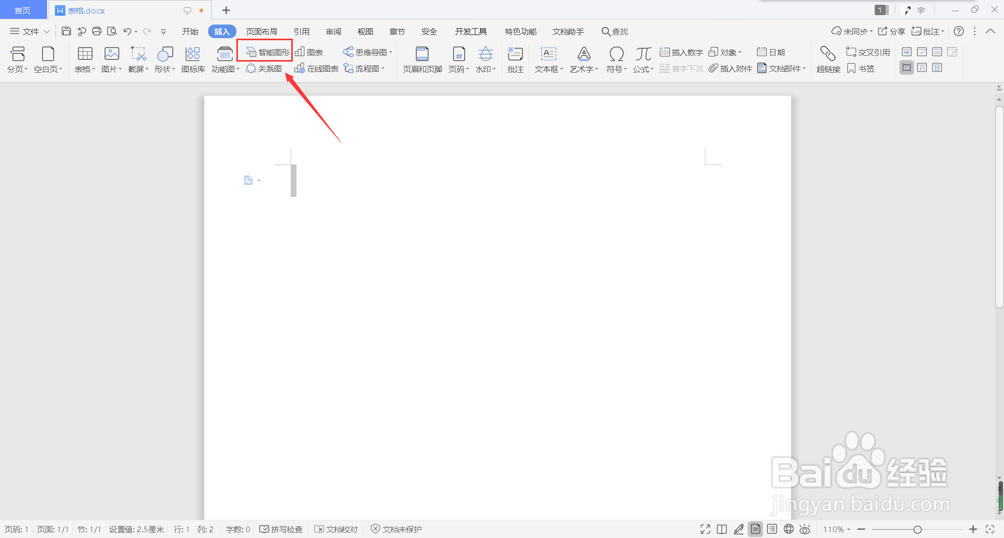Viewport: 1004px width, 538px height.
Task: Open 页眉和页脚 header and footer
Action: pos(423,60)
